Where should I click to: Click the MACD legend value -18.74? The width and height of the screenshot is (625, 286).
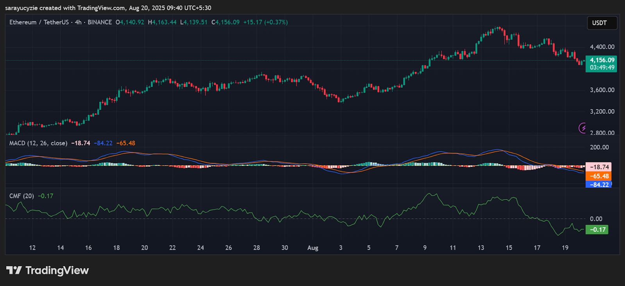point(80,143)
